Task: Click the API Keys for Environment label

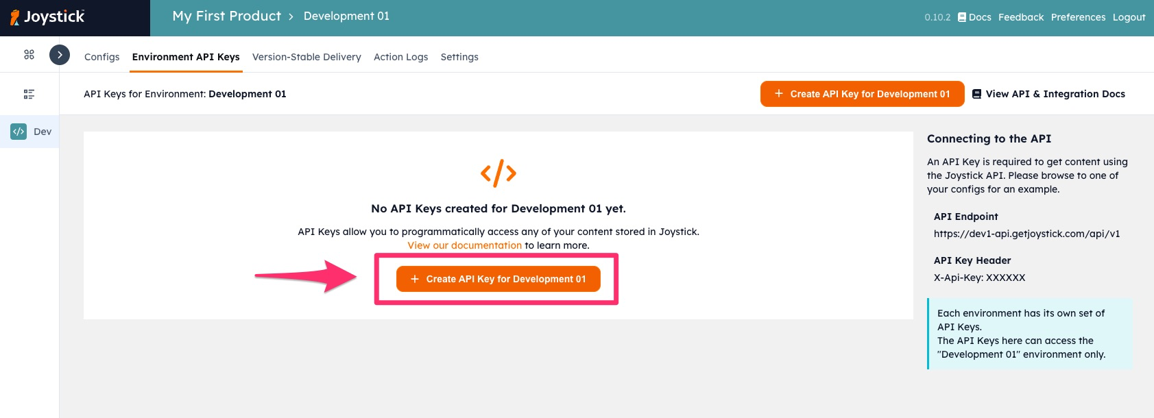Action: pos(185,94)
